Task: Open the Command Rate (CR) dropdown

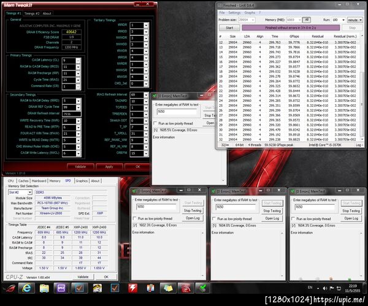Action: click(x=78, y=86)
